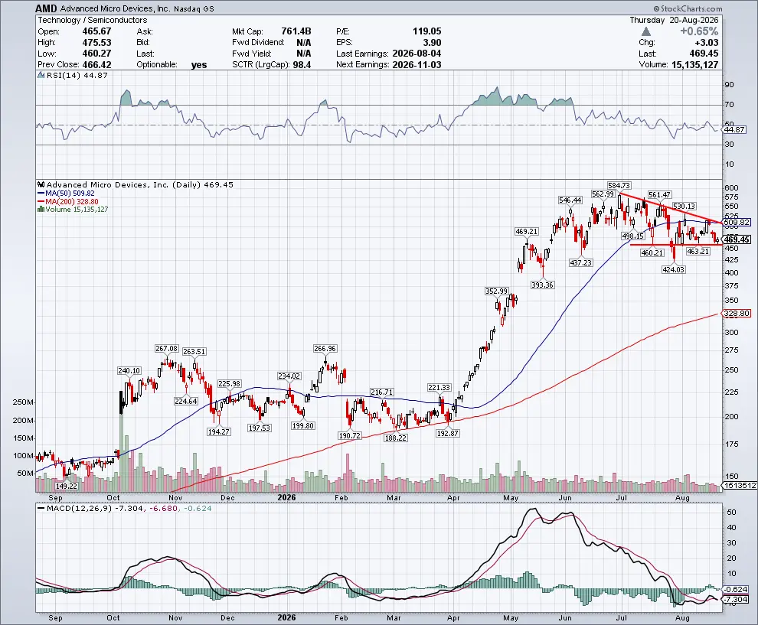This screenshot has height=625, width=758.
Task: Click the SCTR (LrgCap) value 98.4
Action: pyautogui.click(x=302, y=64)
